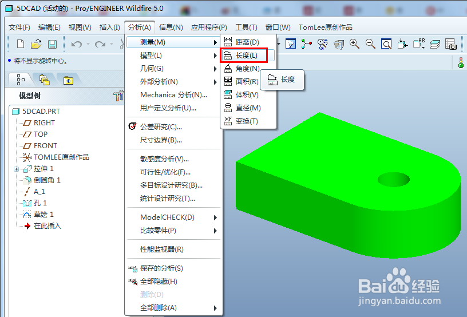Open the 视图(V) menu
The width and height of the screenshot is (467, 317).
(x=80, y=27)
